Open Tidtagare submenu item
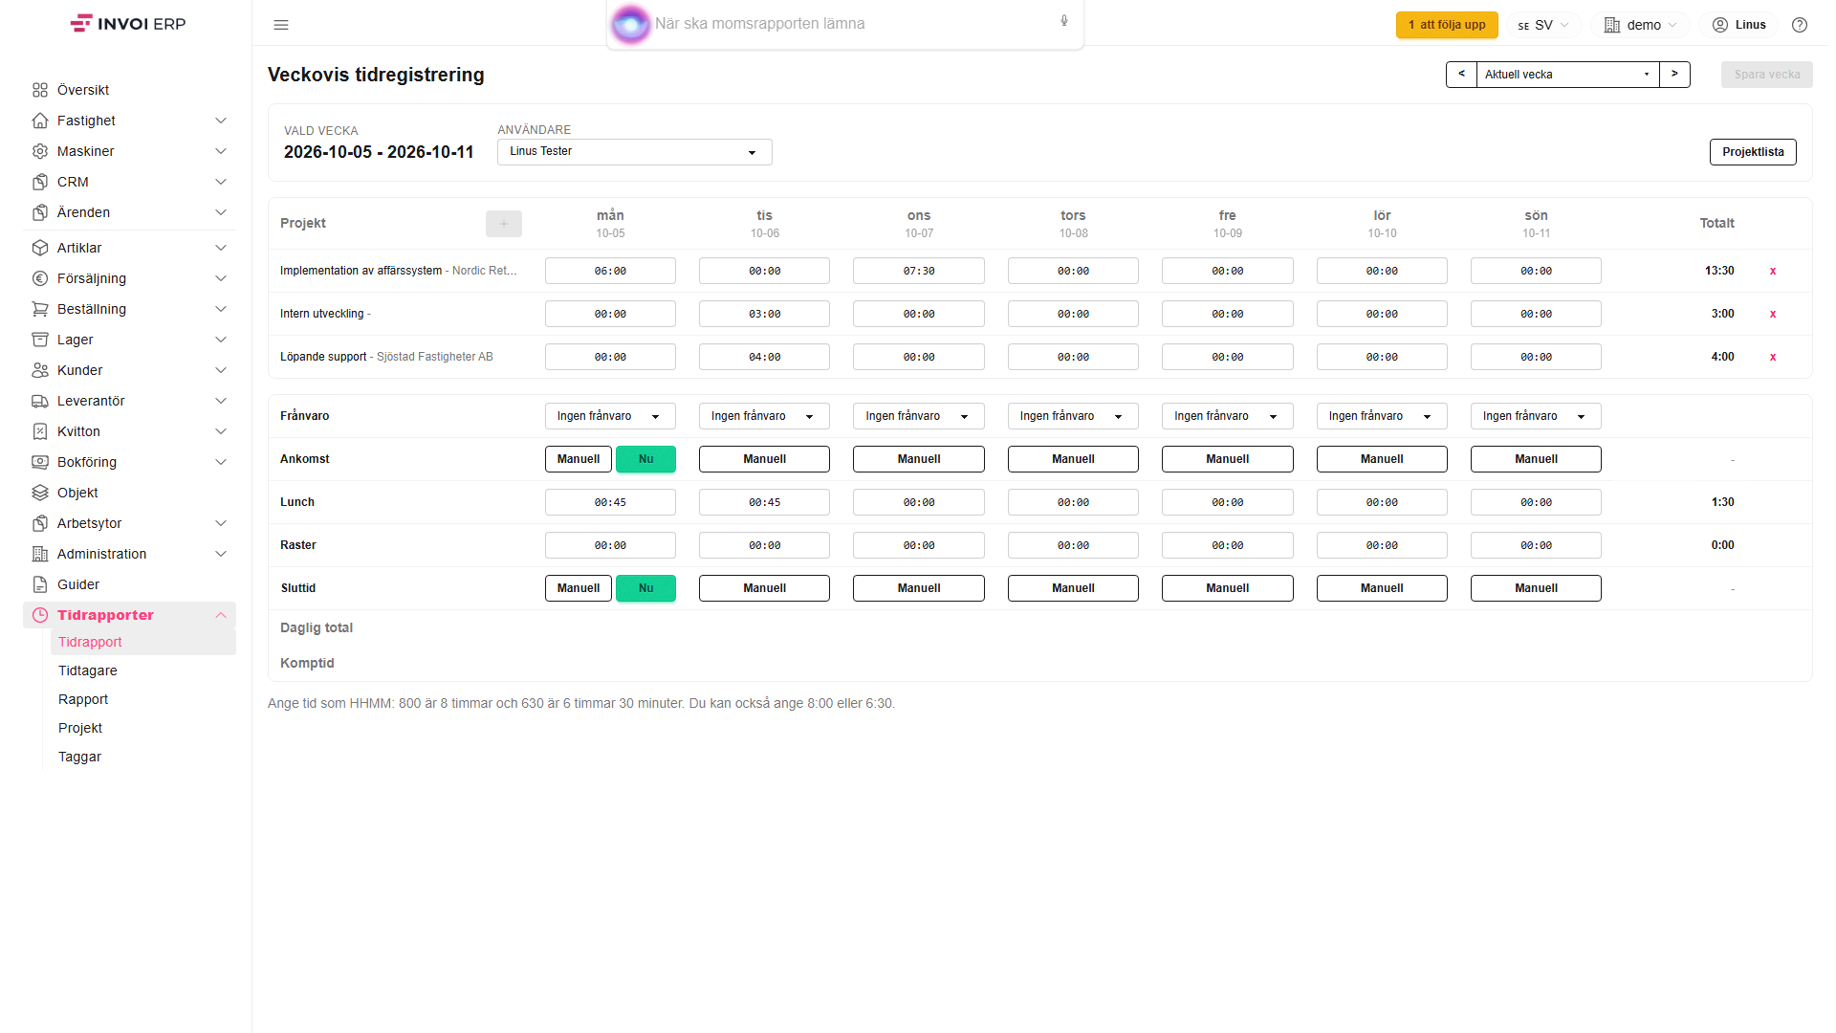 pos(88,670)
